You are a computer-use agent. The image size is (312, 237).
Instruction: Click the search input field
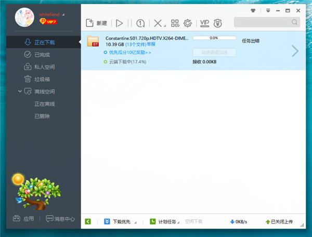pyautogui.click(x=262, y=22)
